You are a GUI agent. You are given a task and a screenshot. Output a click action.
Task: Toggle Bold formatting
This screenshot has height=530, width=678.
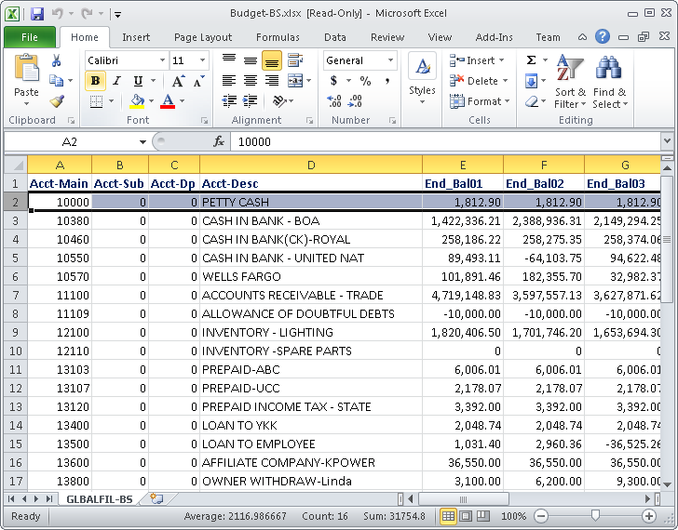click(x=96, y=81)
